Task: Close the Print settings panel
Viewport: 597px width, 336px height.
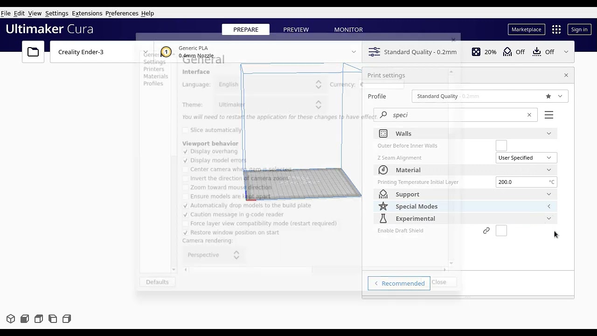Action: pos(566,75)
